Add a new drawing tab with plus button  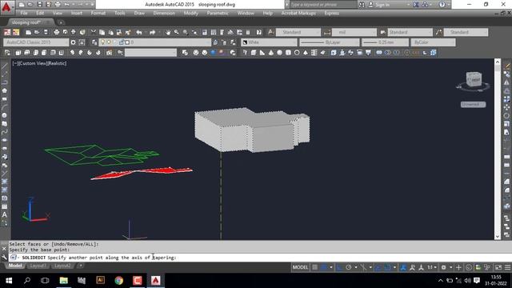(x=61, y=22)
